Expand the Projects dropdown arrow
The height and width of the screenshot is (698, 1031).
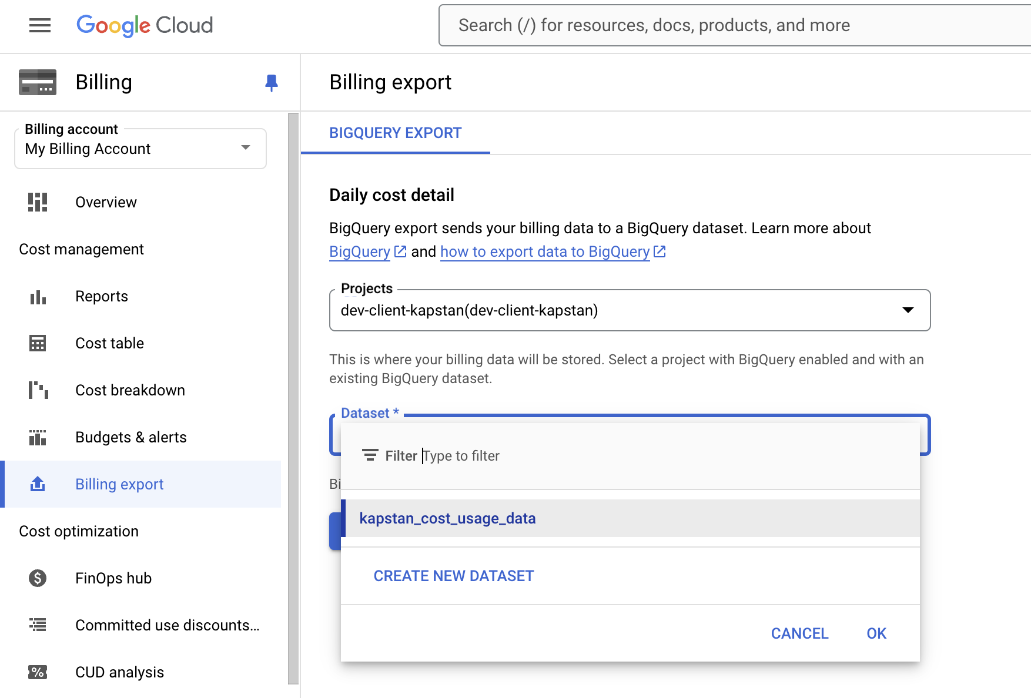tap(908, 310)
